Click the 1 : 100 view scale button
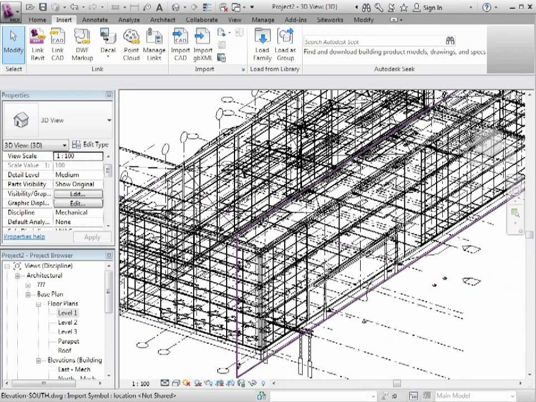Viewport: 536px width, 402px height. 141,384
